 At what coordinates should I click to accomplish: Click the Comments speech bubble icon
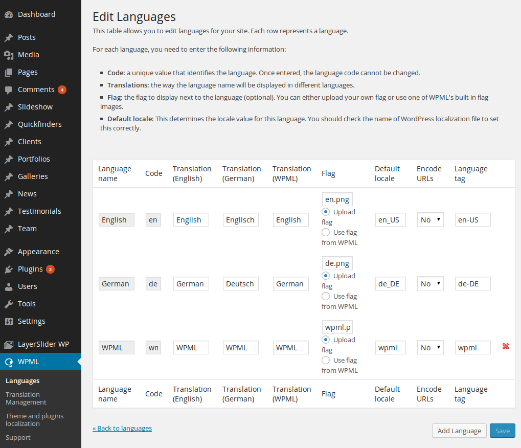click(9, 89)
